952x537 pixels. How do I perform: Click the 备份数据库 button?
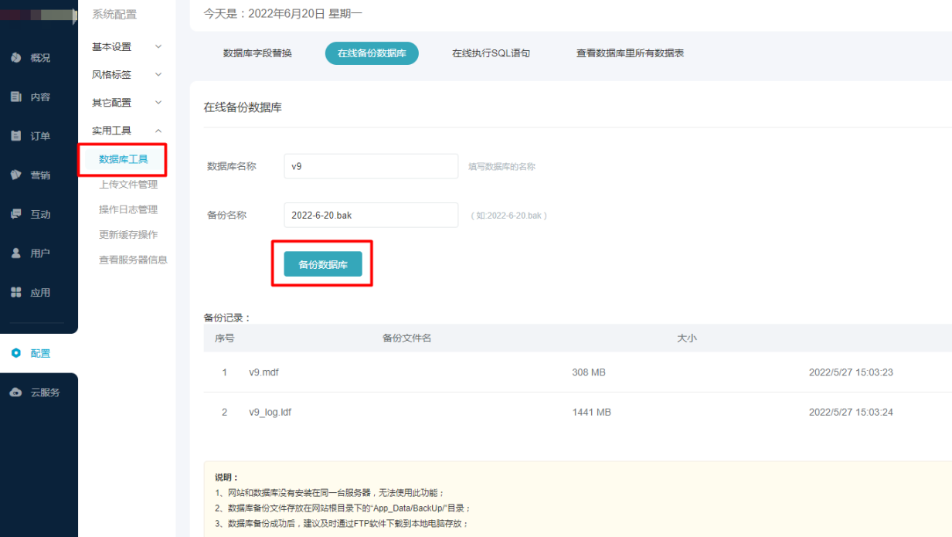(x=323, y=264)
